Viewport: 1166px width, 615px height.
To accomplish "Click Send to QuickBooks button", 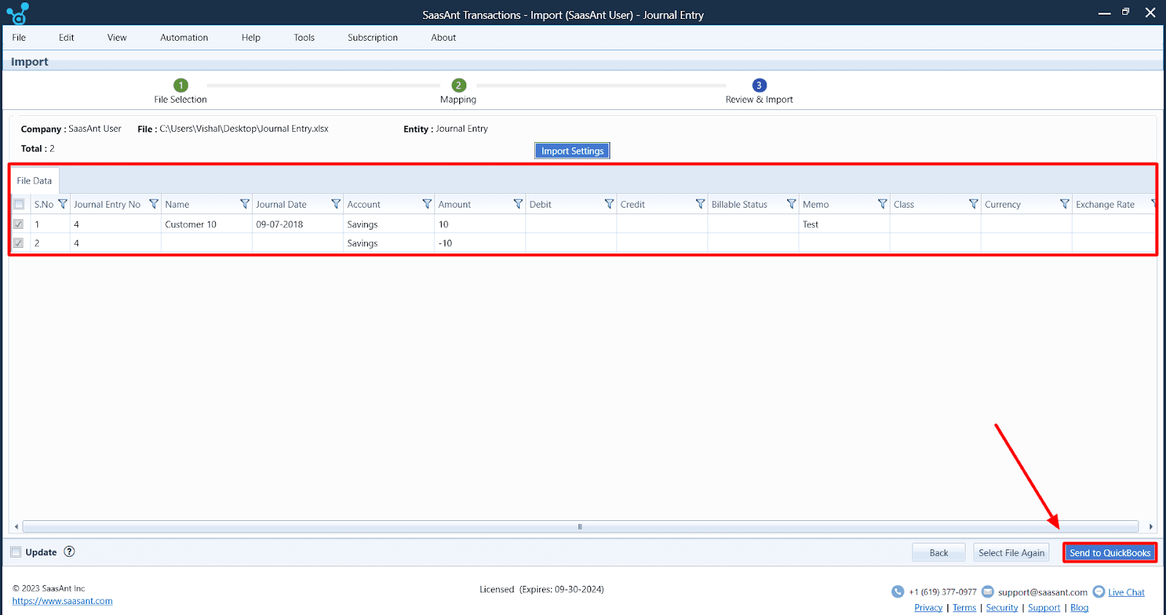I will click(1109, 552).
